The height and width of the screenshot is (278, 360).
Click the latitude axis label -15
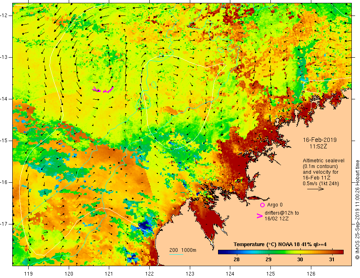(x=4, y=141)
